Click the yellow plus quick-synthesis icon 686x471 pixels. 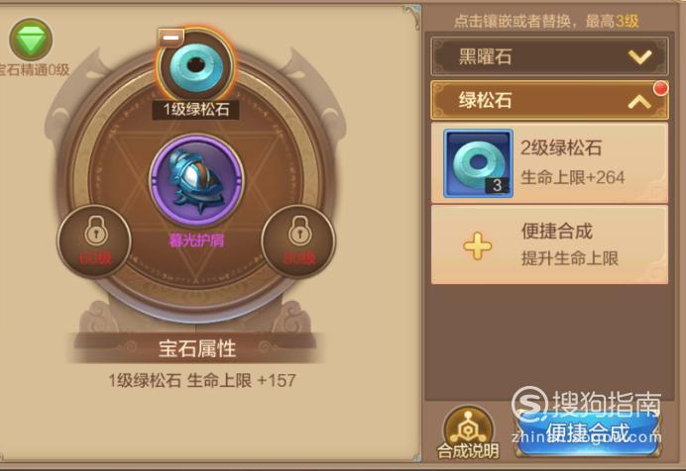tap(477, 245)
